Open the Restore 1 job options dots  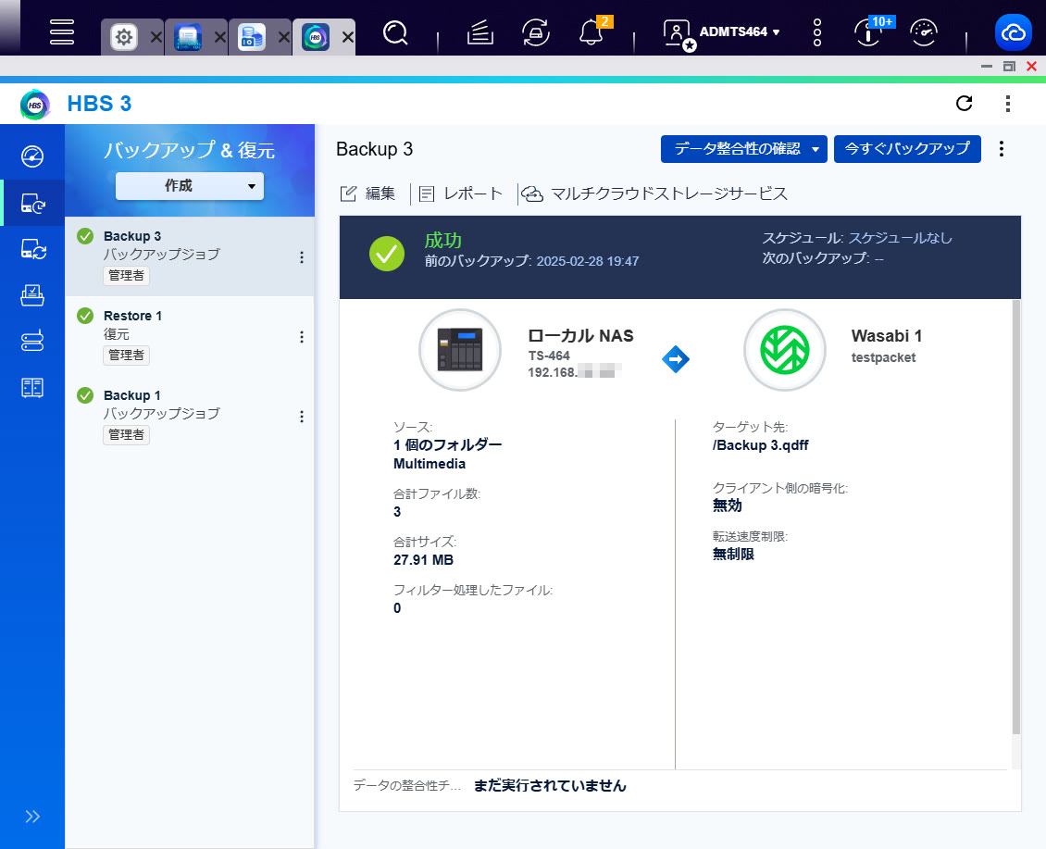(x=302, y=337)
